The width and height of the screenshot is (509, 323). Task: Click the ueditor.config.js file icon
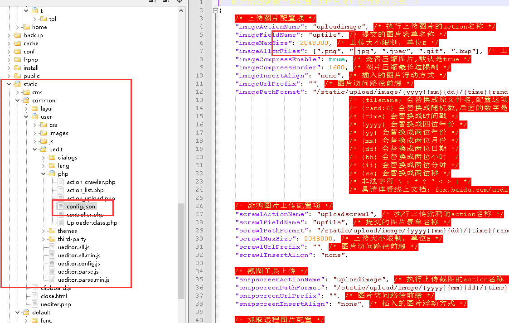point(52,263)
